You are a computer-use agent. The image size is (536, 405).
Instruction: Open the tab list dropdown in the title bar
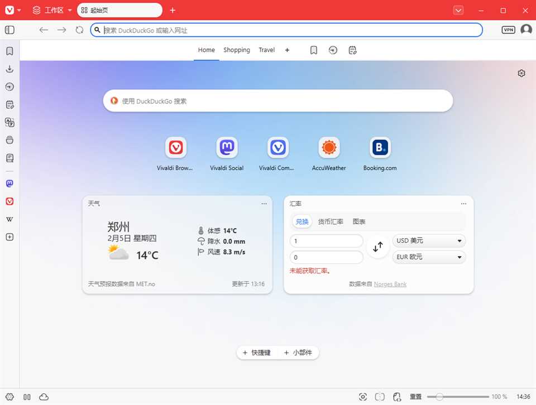[458, 10]
